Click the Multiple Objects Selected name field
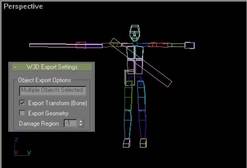The height and width of the screenshot is (168, 247). tap(52, 91)
